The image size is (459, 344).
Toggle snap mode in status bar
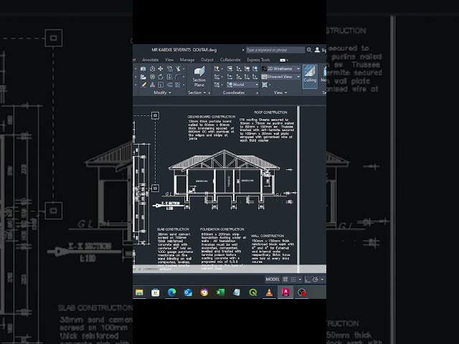293,279
